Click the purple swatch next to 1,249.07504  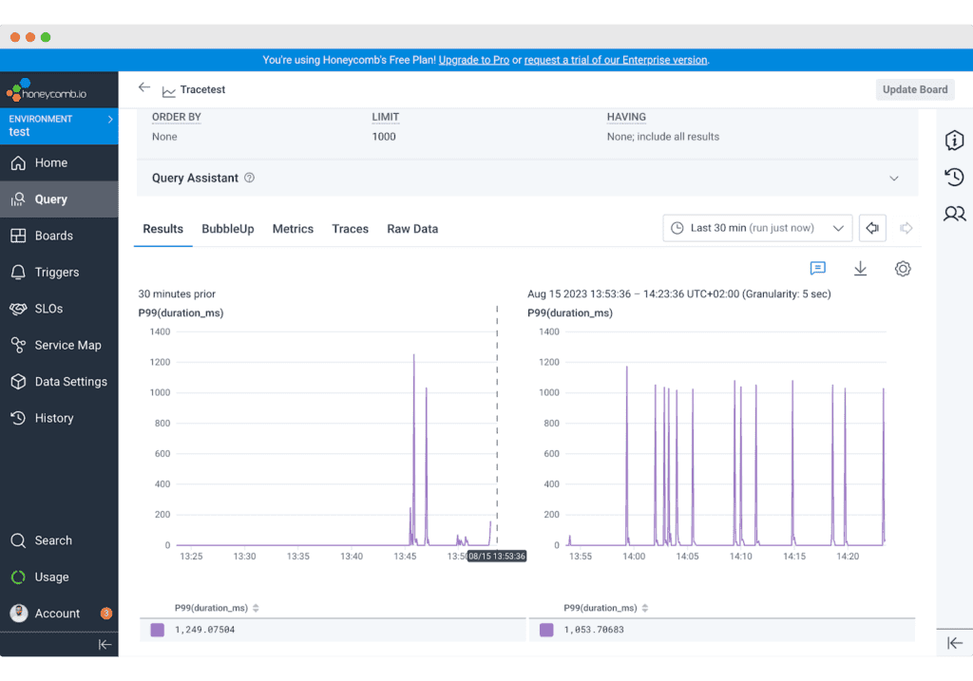coord(158,630)
